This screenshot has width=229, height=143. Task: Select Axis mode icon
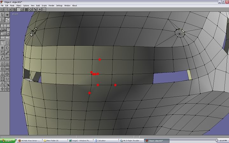2,20
